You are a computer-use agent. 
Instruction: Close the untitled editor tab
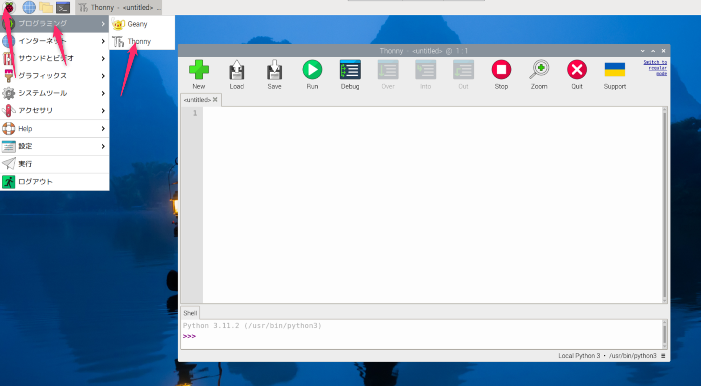click(215, 99)
